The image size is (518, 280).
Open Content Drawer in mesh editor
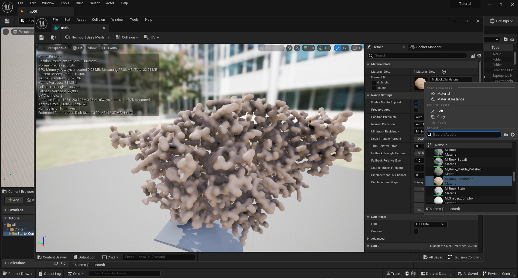coord(52,257)
